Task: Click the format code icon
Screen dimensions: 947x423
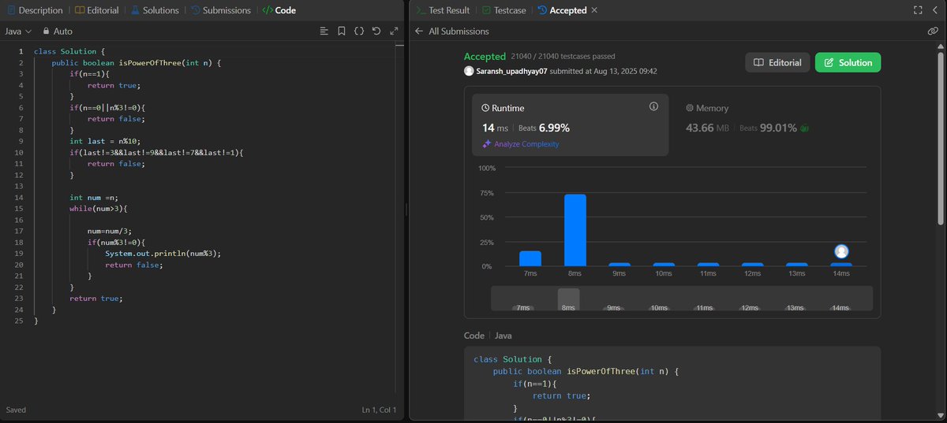Action: tap(324, 31)
